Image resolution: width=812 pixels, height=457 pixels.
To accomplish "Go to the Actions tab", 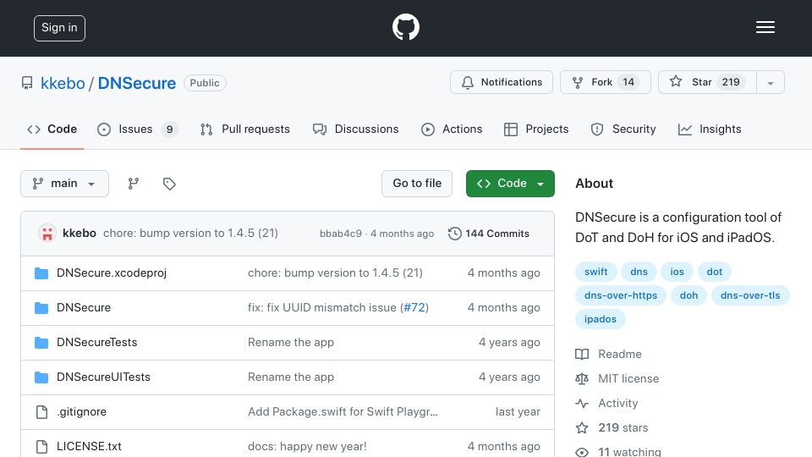I will click(452, 129).
